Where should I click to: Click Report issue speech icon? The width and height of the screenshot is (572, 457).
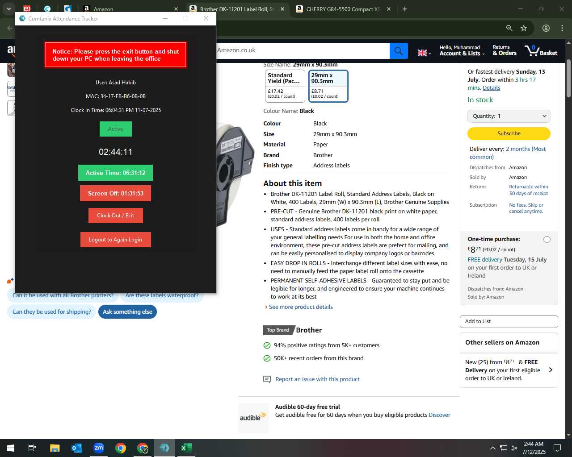coord(267,379)
